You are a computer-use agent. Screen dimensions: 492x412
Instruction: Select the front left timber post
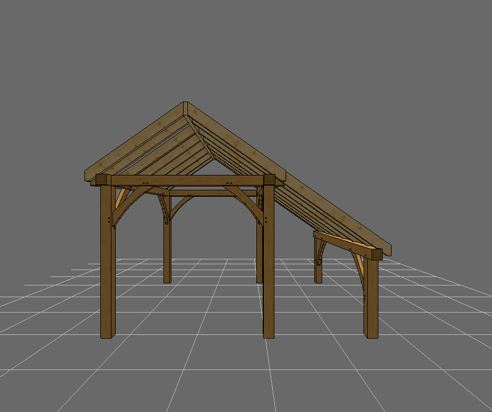[x=108, y=276]
